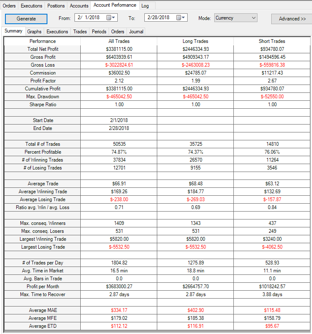Image resolution: width=312 pixels, height=334 pixels.
Task: Click Long Trades Profit Factor 1.99
Action: [x=196, y=81]
